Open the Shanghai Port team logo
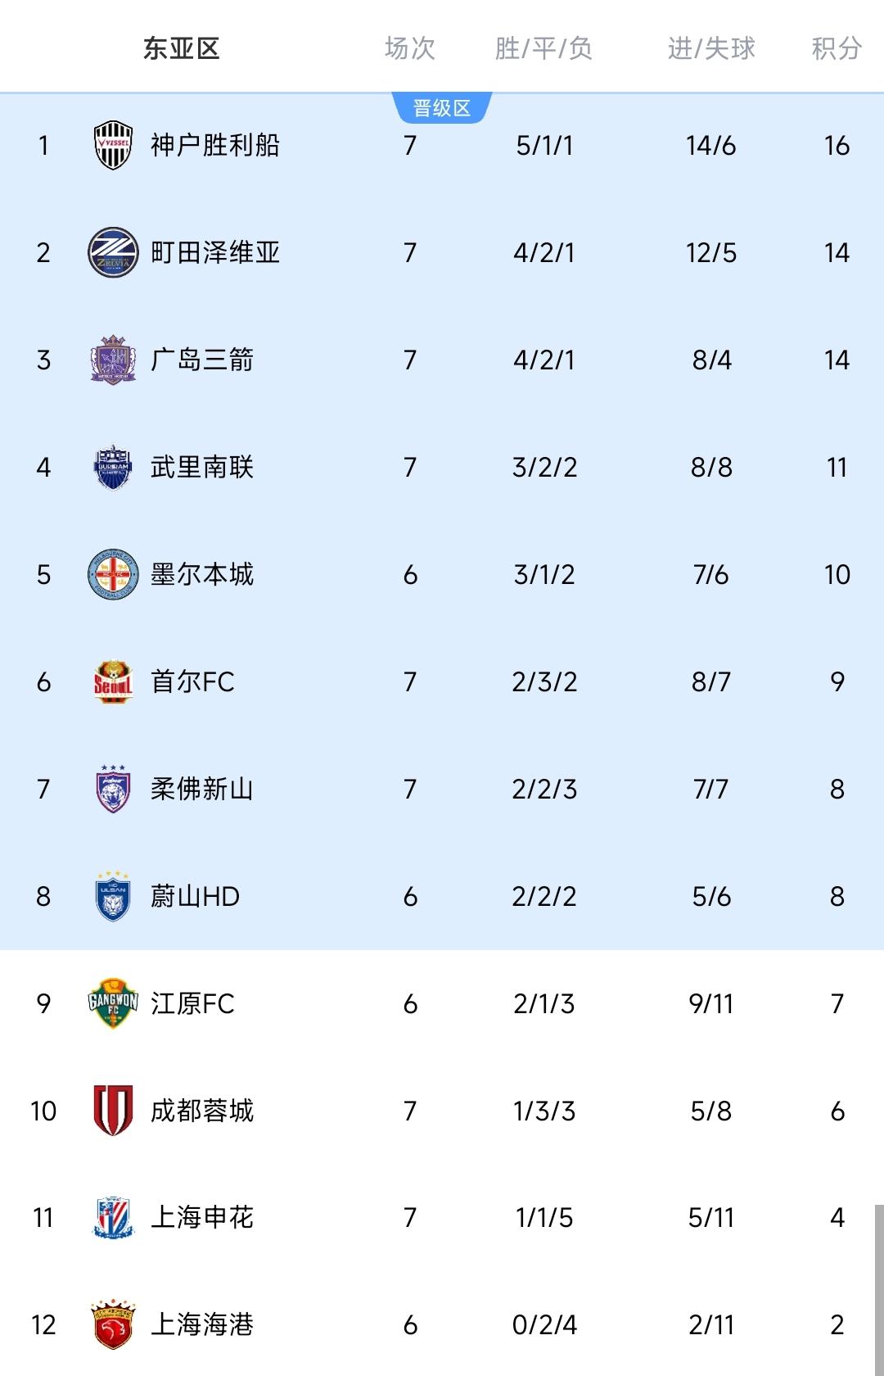 [113, 1324]
